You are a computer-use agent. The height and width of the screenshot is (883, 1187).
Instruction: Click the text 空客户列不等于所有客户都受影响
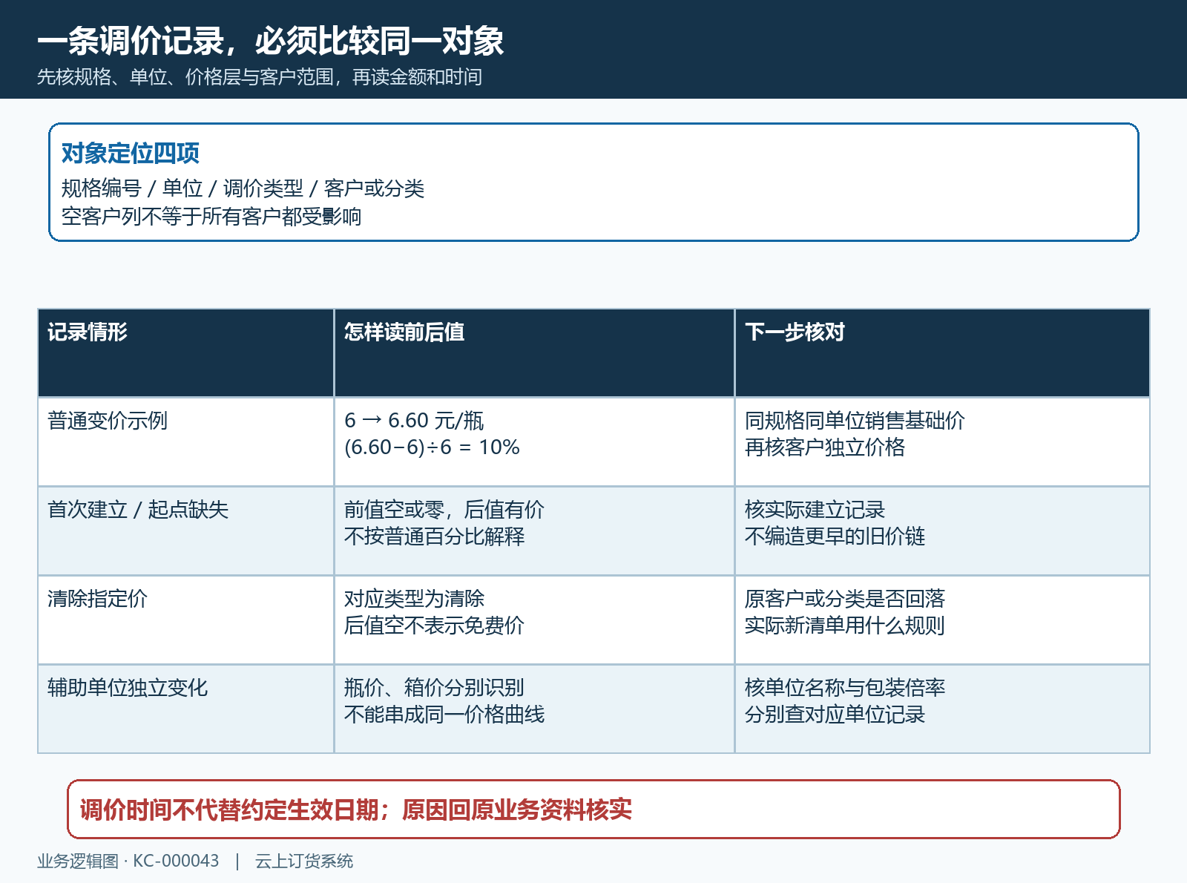pyautogui.click(x=211, y=217)
